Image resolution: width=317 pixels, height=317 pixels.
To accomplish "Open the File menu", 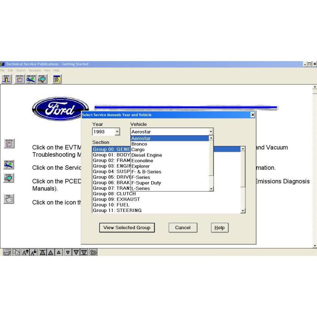I will click(2, 70).
